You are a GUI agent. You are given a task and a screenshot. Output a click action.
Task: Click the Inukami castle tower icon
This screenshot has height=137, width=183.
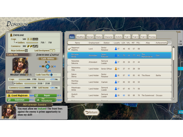pos(11,35)
